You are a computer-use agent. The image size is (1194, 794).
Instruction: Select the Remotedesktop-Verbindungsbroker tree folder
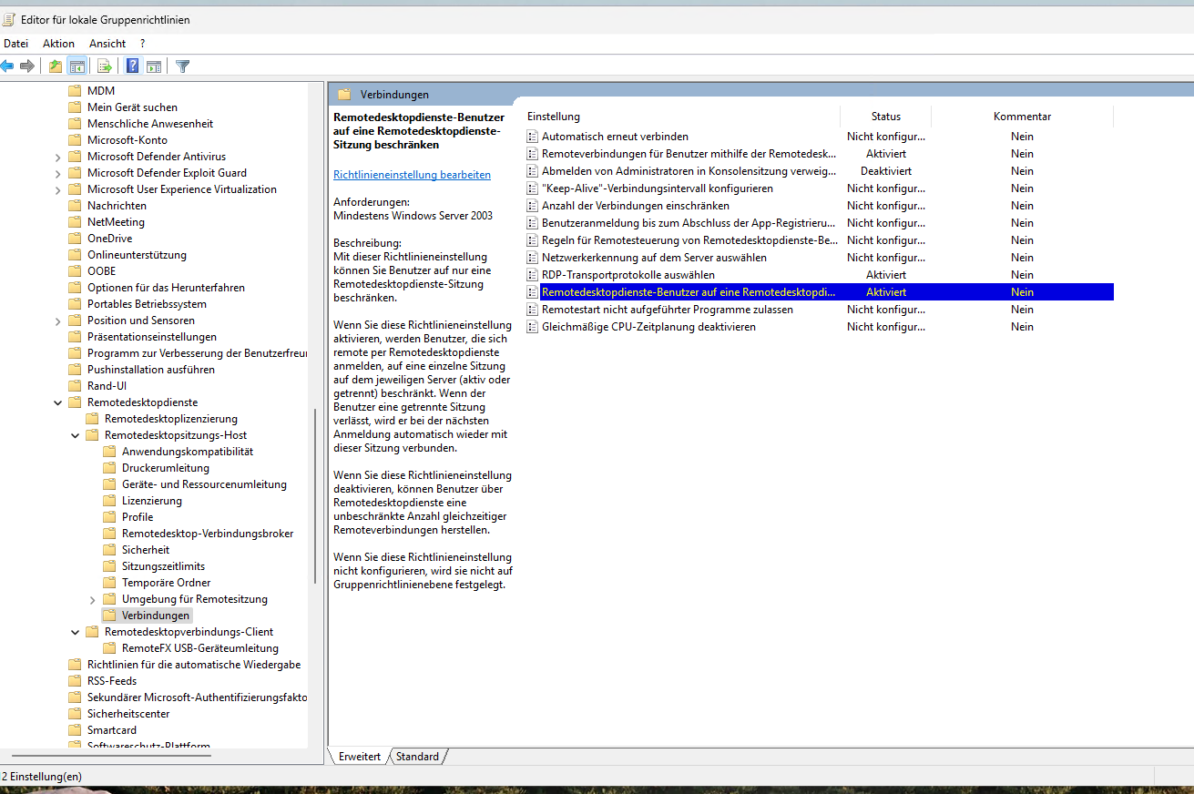click(208, 534)
